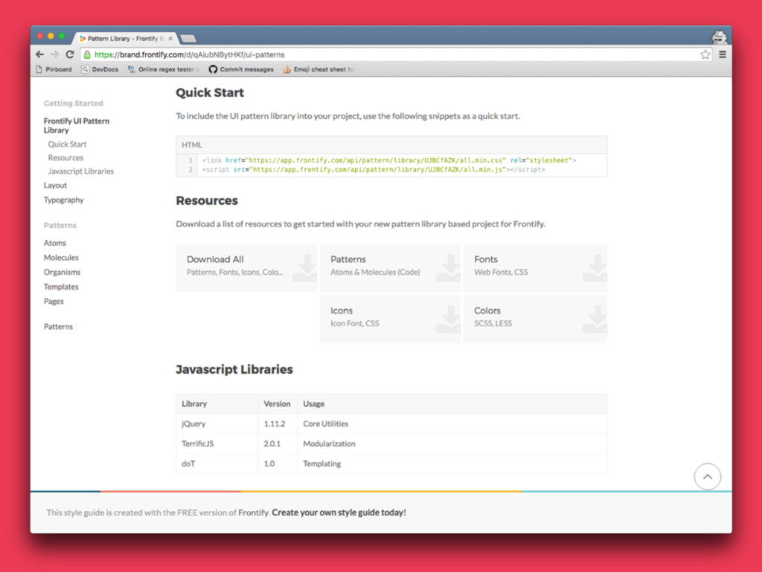Click the Patterns download card

click(390, 268)
